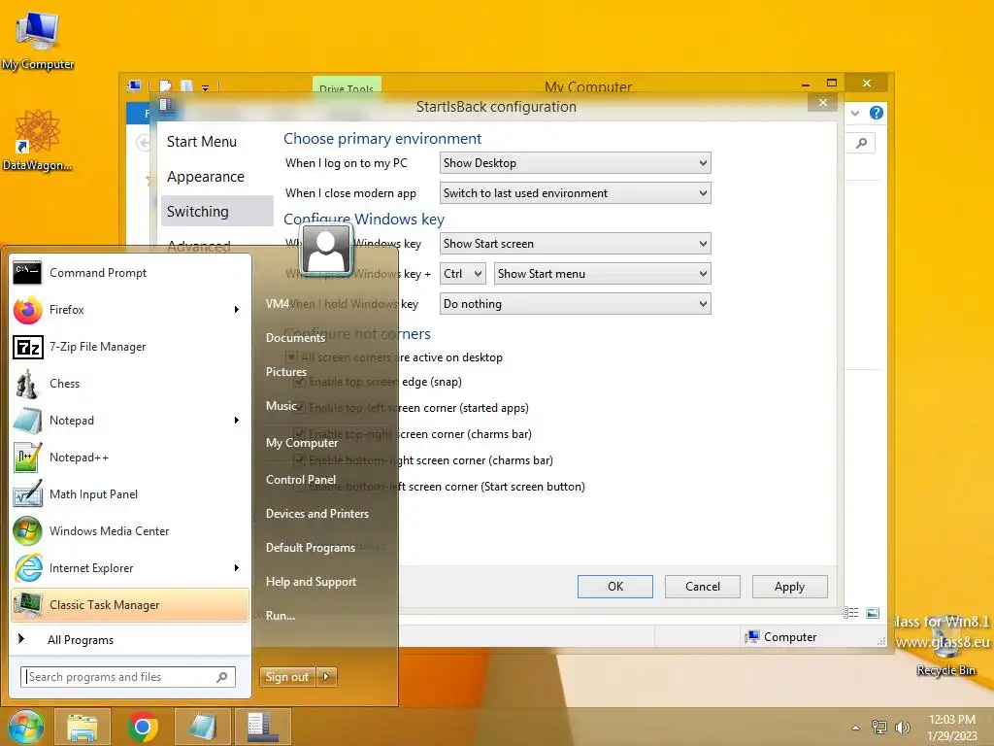Open 'Do nothing' hold key dropdown
Screen dimensions: 994x746
pyautogui.click(x=575, y=304)
